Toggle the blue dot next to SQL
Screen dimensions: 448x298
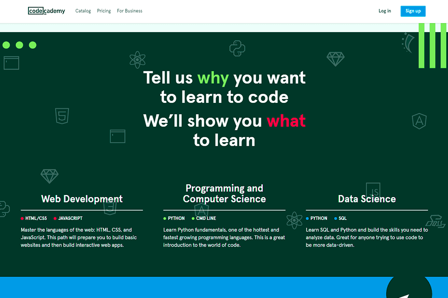pyautogui.click(x=336, y=218)
